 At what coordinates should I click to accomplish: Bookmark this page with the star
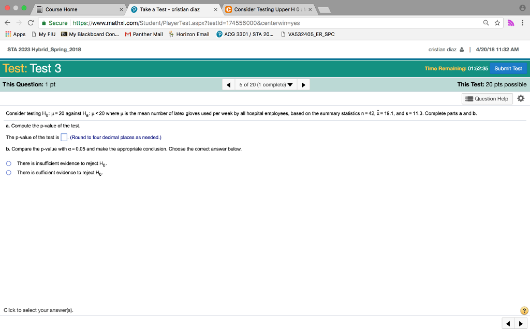[497, 23]
